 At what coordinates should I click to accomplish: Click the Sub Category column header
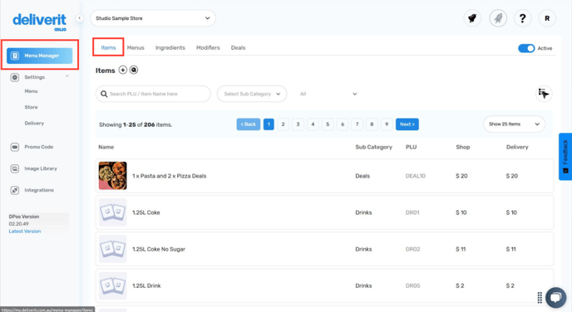pyautogui.click(x=373, y=147)
